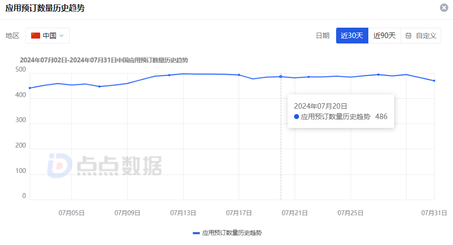Screen dimensions: 453x245
Task: Switch to the 近90天 date range
Action: 384,36
